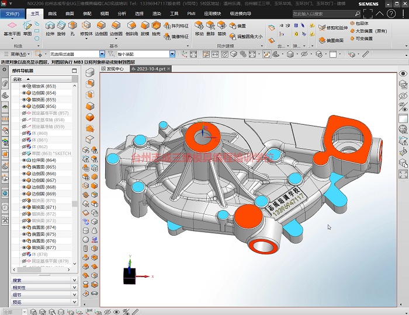Toggle visibility eye of 偏置面 (865)
This screenshot has height=315, width=409.
[24, 167]
